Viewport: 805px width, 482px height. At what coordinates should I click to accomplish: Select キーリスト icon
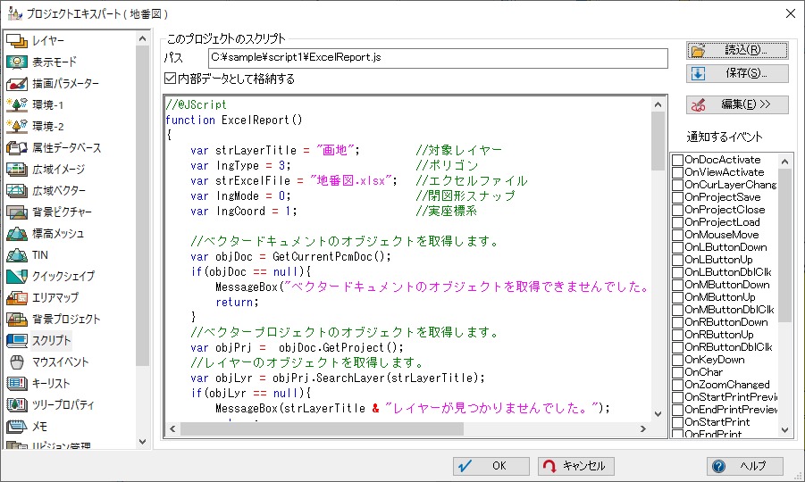click(17, 383)
